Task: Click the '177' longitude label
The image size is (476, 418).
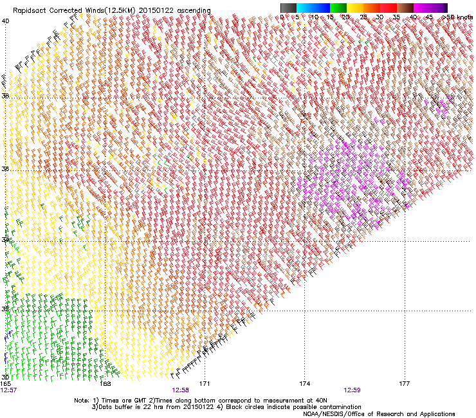Action: click(405, 384)
